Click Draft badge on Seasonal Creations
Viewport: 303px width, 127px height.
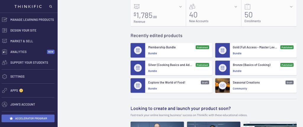click(x=289, y=83)
